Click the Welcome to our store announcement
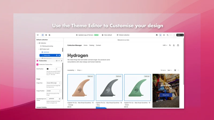Image resolution: width=214 pixels, height=120 pixels. click(123, 40)
